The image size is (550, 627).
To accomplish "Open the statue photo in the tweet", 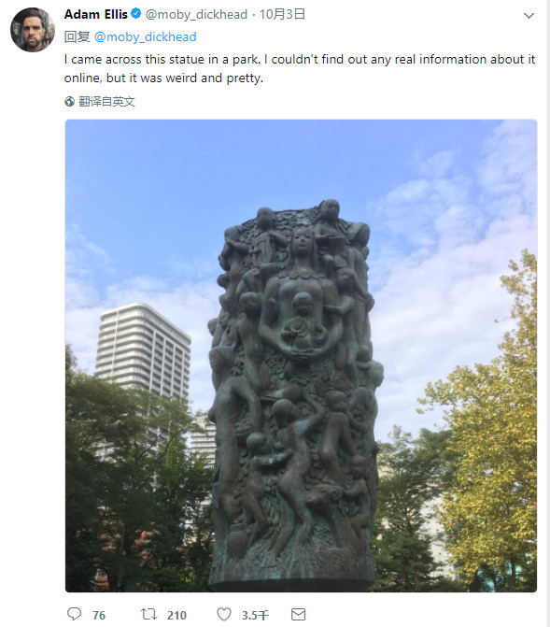I will click(301, 355).
